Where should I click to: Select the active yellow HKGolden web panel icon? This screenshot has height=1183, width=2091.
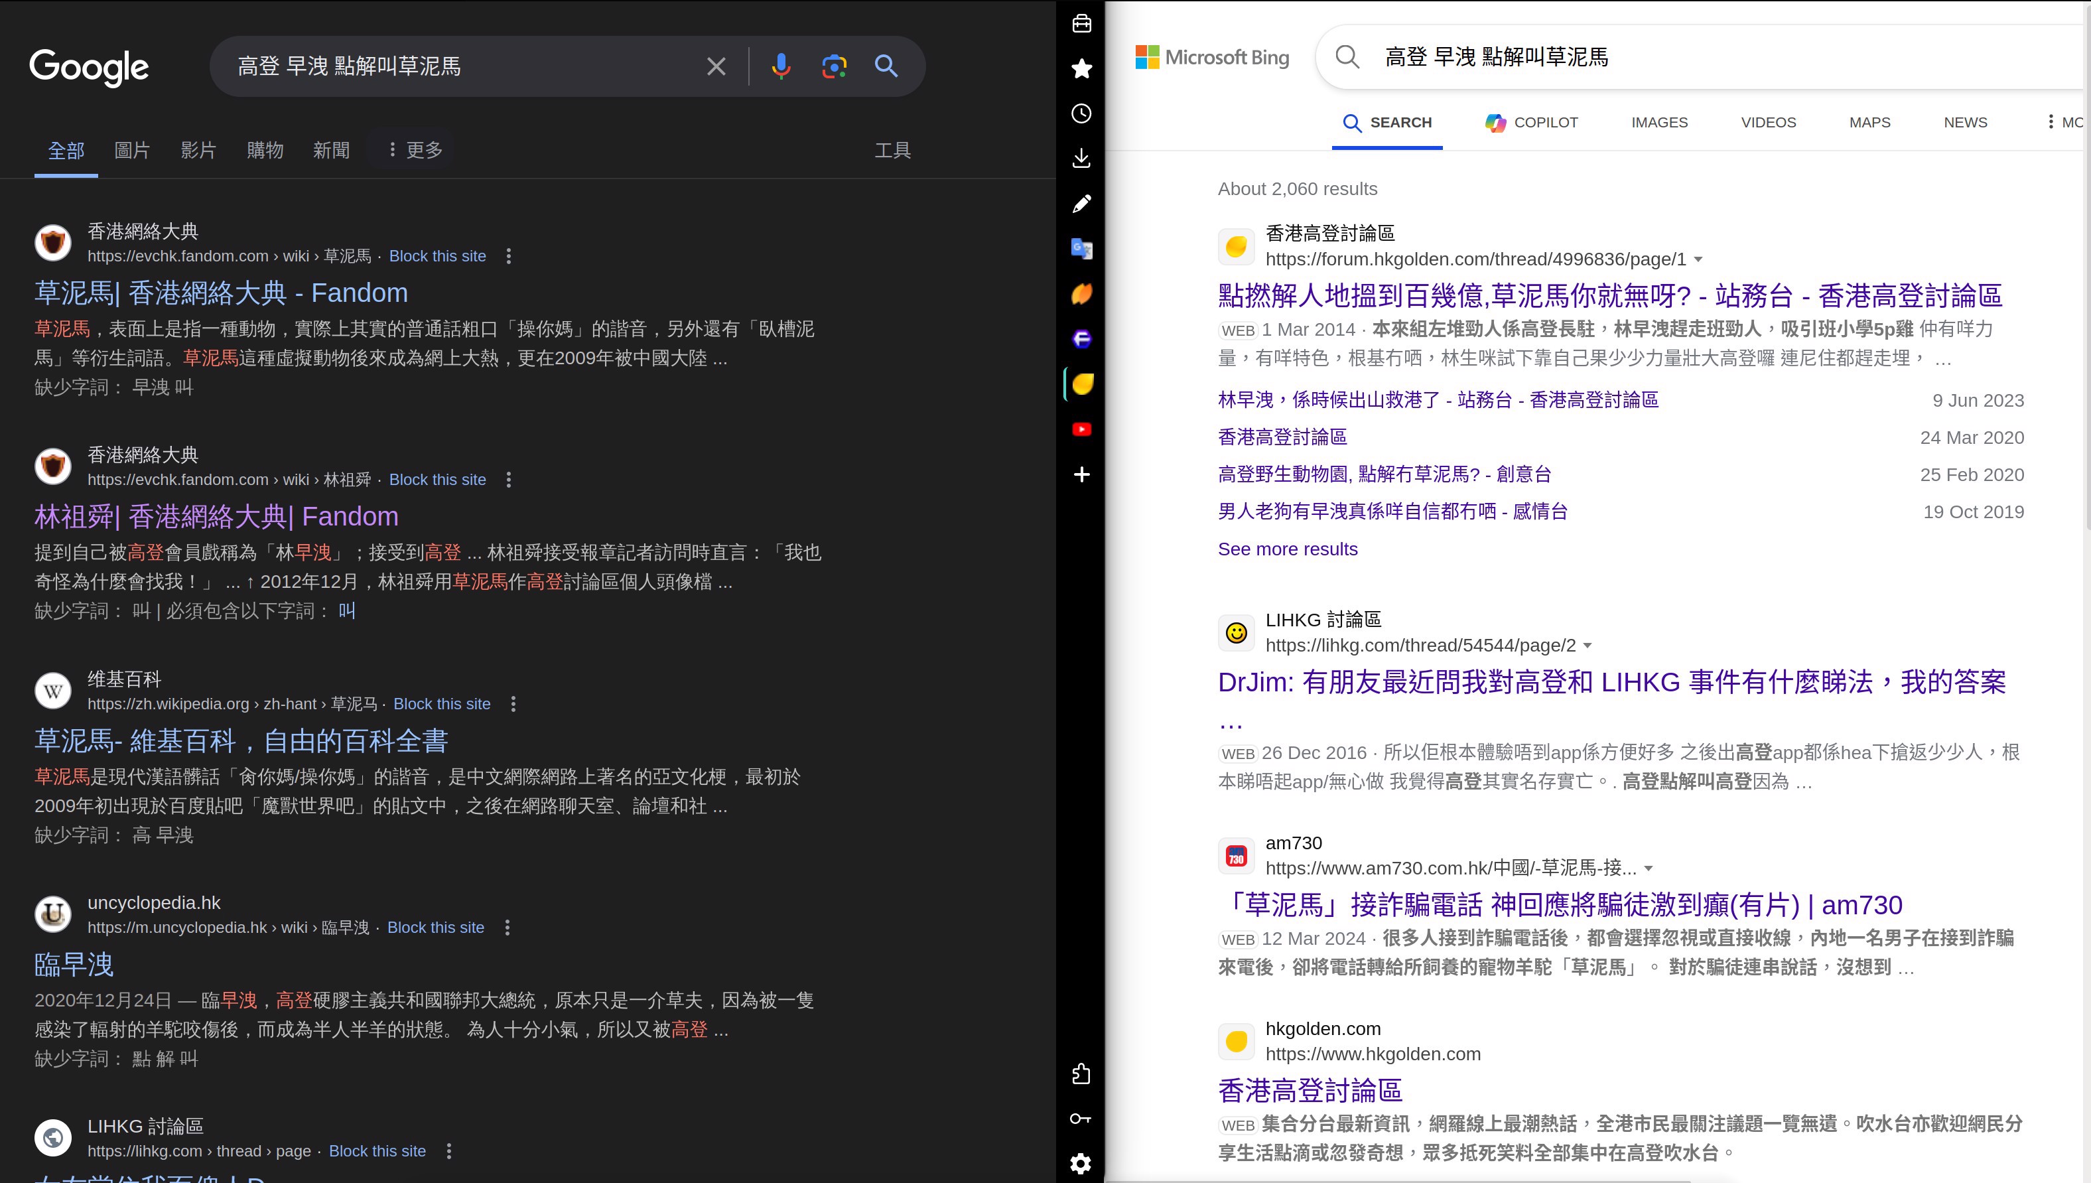(x=1081, y=384)
